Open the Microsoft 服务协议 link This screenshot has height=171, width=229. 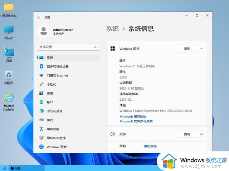coord(133,116)
